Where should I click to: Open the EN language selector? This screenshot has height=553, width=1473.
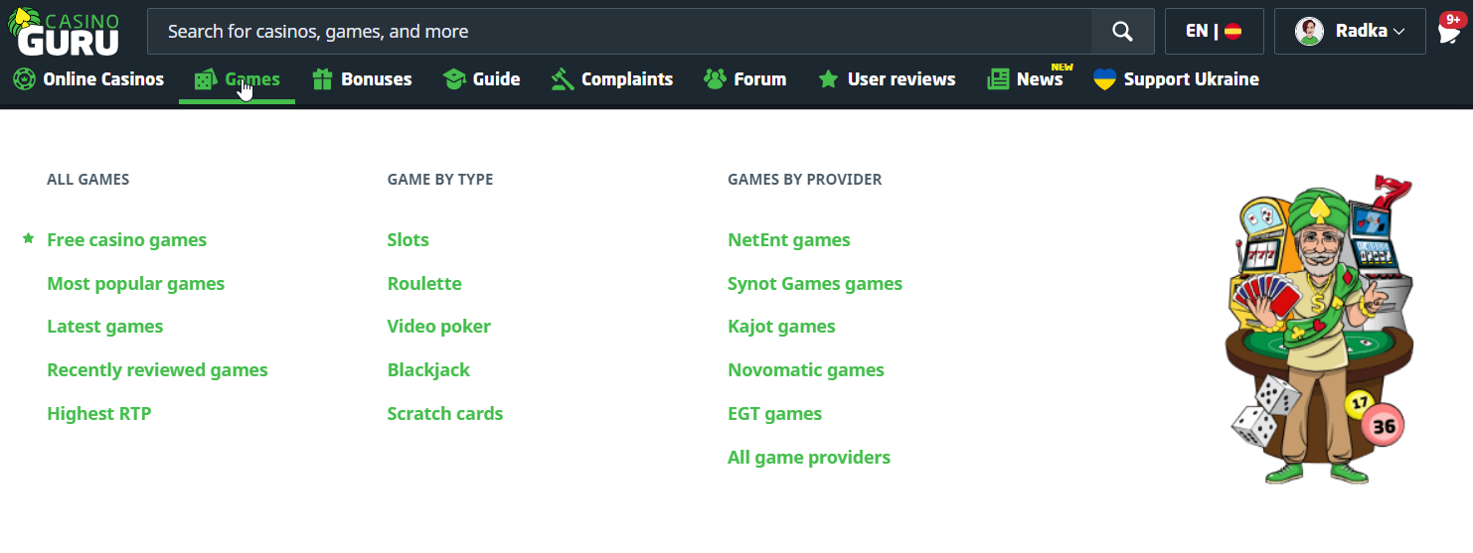(1214, 32)
